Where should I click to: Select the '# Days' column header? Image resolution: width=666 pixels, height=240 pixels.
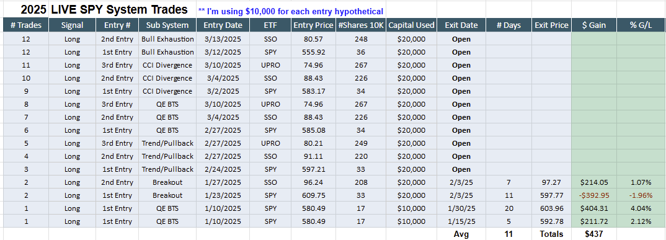[509, 25]
